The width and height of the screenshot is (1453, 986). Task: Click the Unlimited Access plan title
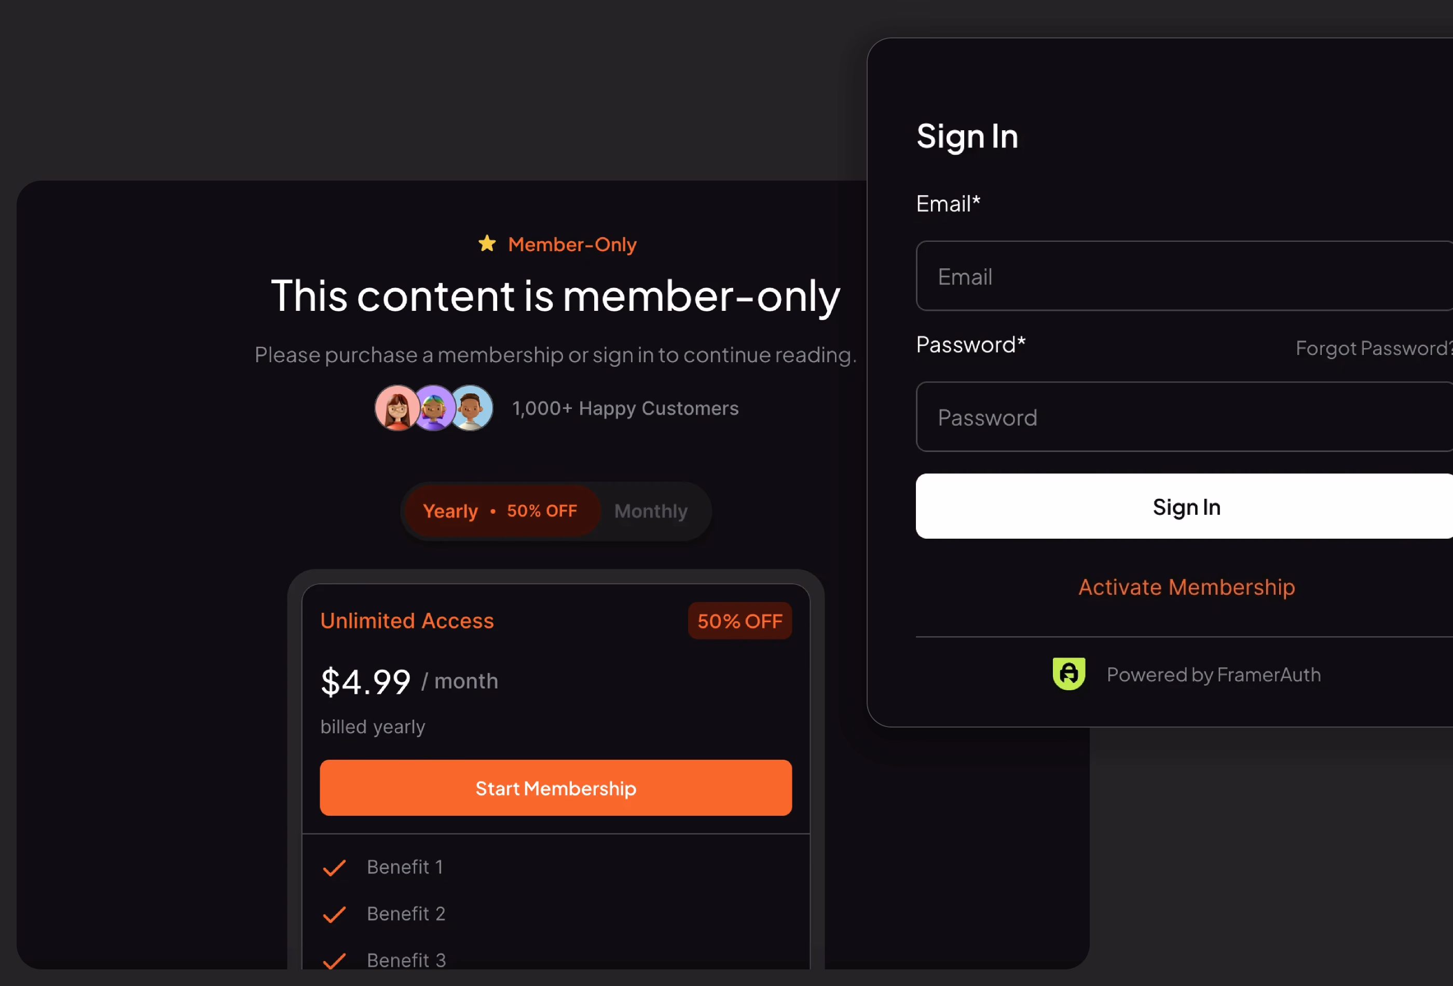click(406, 621)
